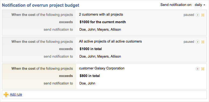Image resolution: width=209 pixels, height=102 pixels.
Task: Click the yellow plus Add rule icon
Action: tap(6, 94)
